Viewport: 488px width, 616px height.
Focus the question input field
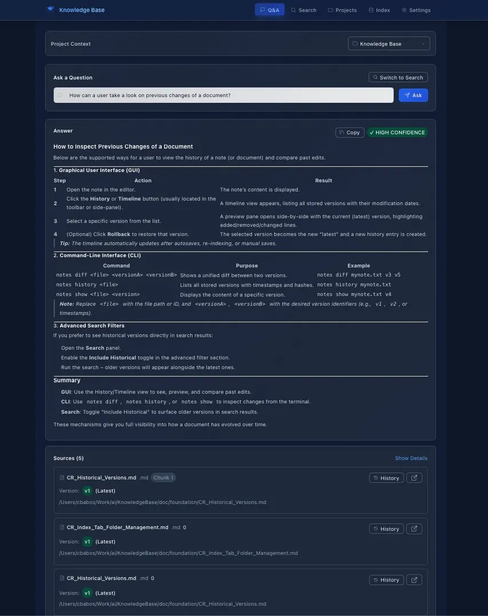[223, 95]
